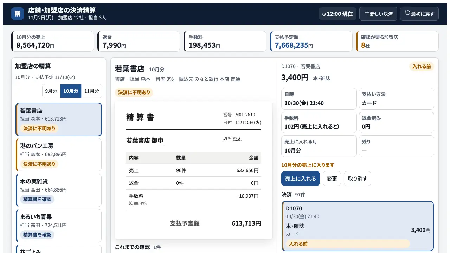The height and width of the screenshot is (253, 450).
Task: Click the 入れる前 status badge at top right
Action: (422, 66)
